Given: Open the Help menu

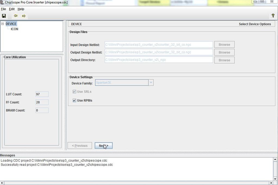Looking at the screenshot, I should coord(21,9).
